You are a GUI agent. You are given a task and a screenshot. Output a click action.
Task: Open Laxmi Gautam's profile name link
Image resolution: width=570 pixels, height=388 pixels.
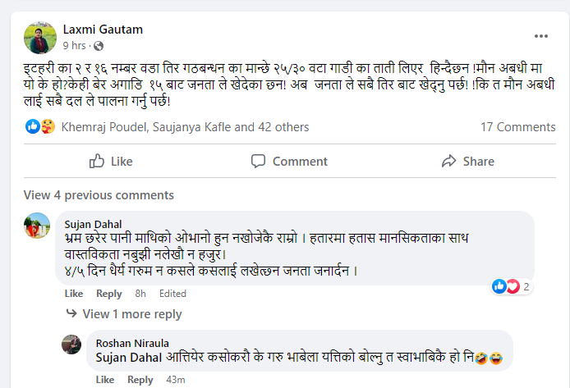[103, 30]
